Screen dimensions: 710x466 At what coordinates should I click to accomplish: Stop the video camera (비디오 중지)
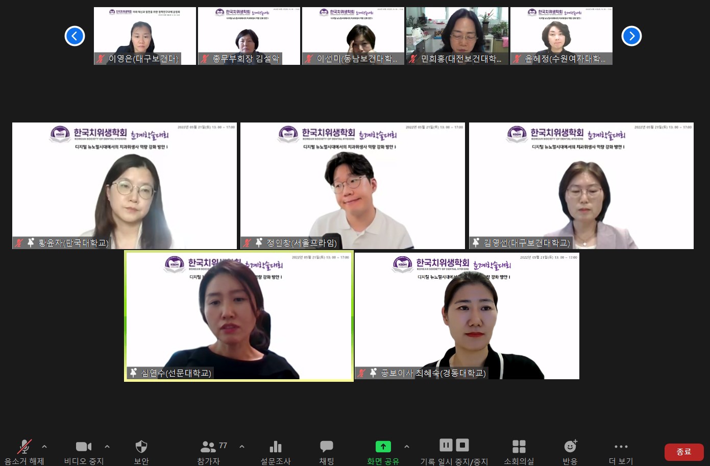tap(83, 447)
